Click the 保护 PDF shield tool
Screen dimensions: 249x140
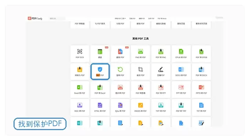point(100,72)
